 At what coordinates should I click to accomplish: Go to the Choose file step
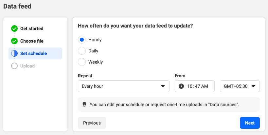click(32, 41)
